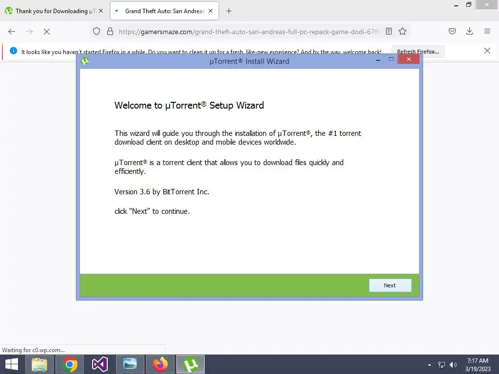499x374 pixels.
Task: Open Firefox application hamburger menu
Action: pos(487,31)
